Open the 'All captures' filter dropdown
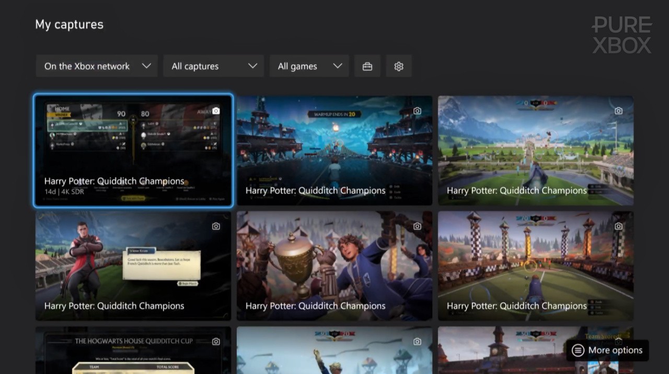The image size is (669, 374). pos(213,66)
